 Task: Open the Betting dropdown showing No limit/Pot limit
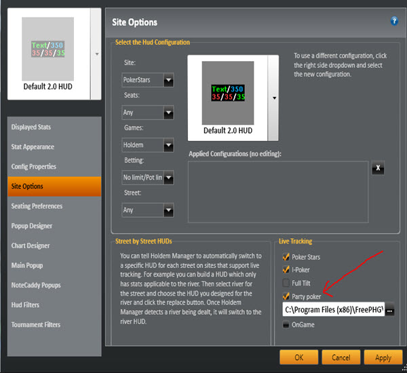click(147, 178)
